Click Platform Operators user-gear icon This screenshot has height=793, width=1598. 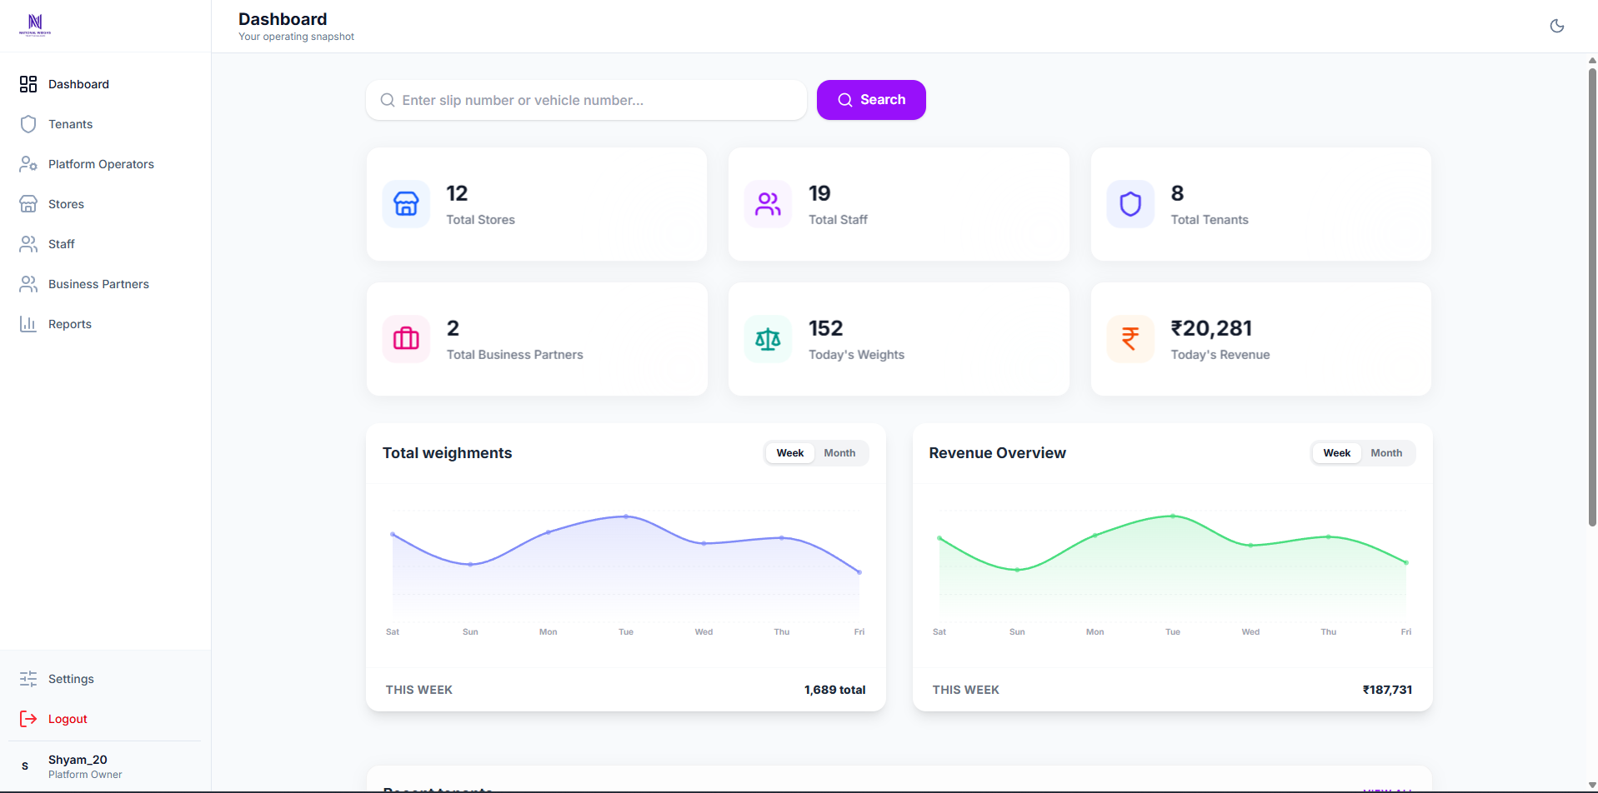coord(28,164)
